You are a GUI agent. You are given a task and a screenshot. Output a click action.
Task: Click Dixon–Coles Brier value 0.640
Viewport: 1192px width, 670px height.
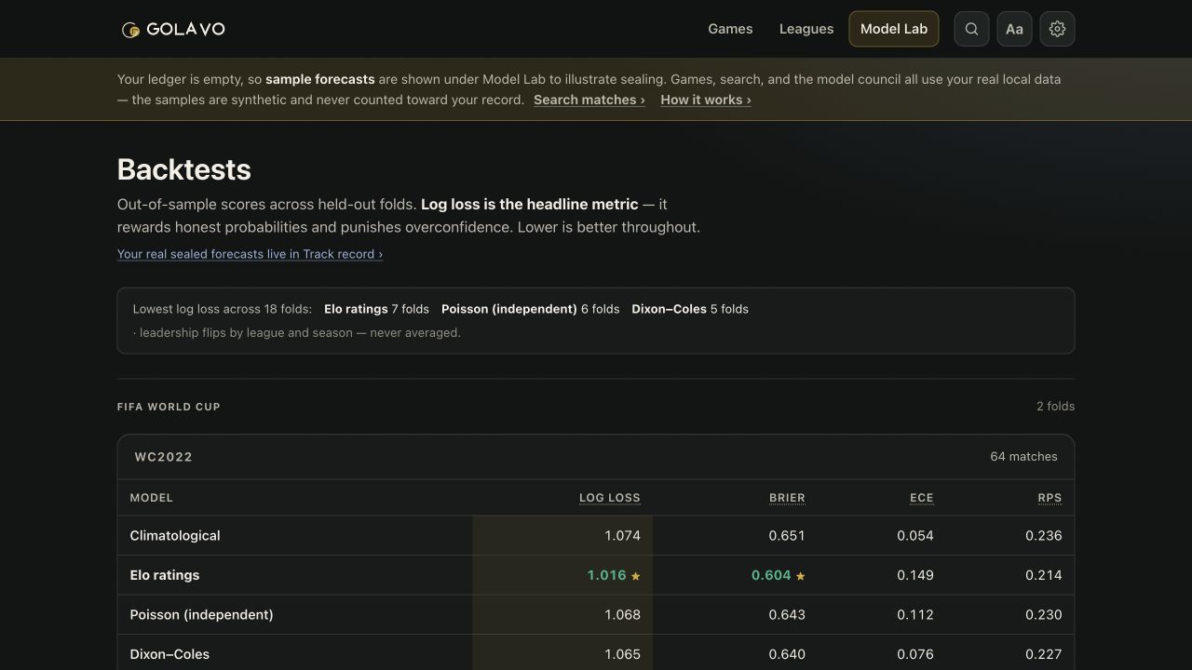[x=787, y=654]
